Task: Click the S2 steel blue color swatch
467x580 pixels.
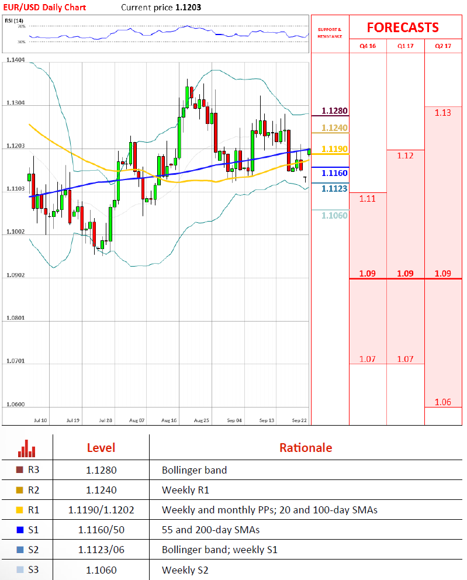Action: pyautogui.click(x=20, y=550)
